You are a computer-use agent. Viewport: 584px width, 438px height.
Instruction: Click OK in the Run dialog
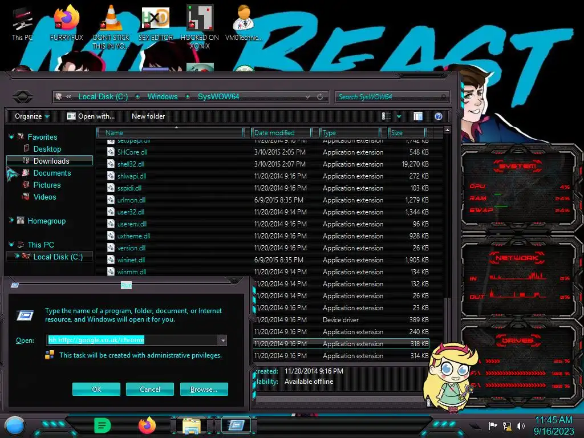coord(96,389)
